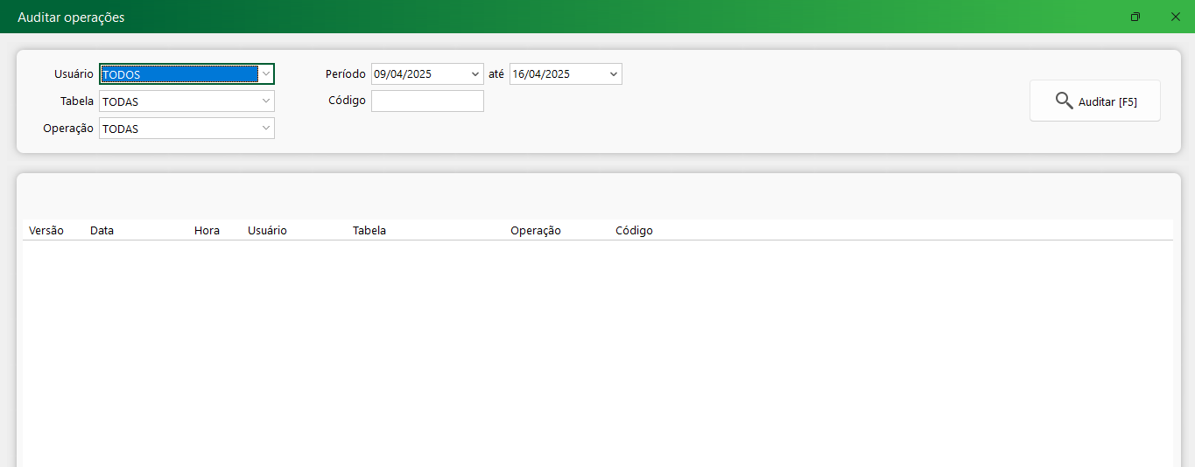The height and width of the screenshot is (467, 1195).
Task: Click the 16/04/2025 date text after até
Action: coord(541,74)
